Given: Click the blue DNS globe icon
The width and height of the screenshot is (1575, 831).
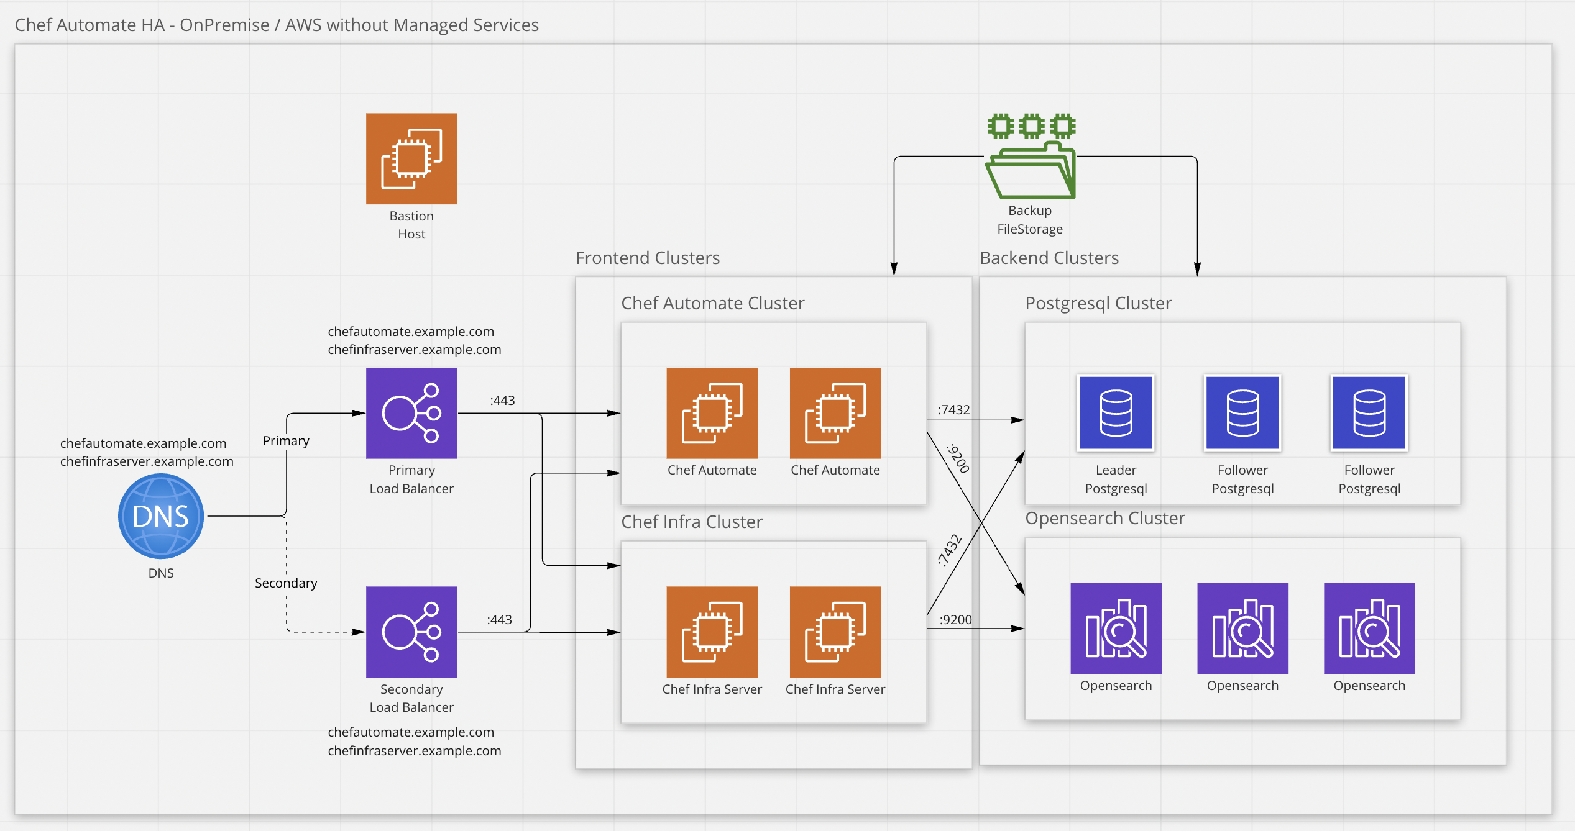Looking at the screenshot, I should (161, 516).
